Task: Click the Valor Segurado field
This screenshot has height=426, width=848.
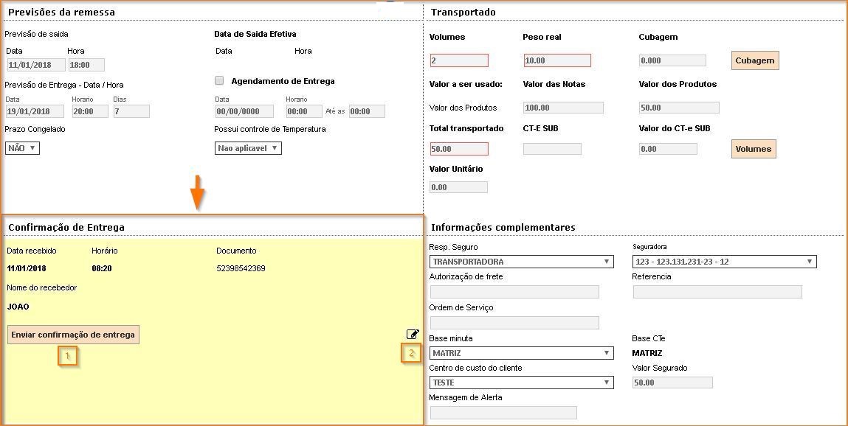Action: coord(672,383)
